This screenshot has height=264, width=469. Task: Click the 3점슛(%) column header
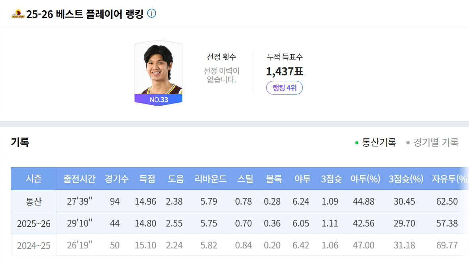pos(406,179)
